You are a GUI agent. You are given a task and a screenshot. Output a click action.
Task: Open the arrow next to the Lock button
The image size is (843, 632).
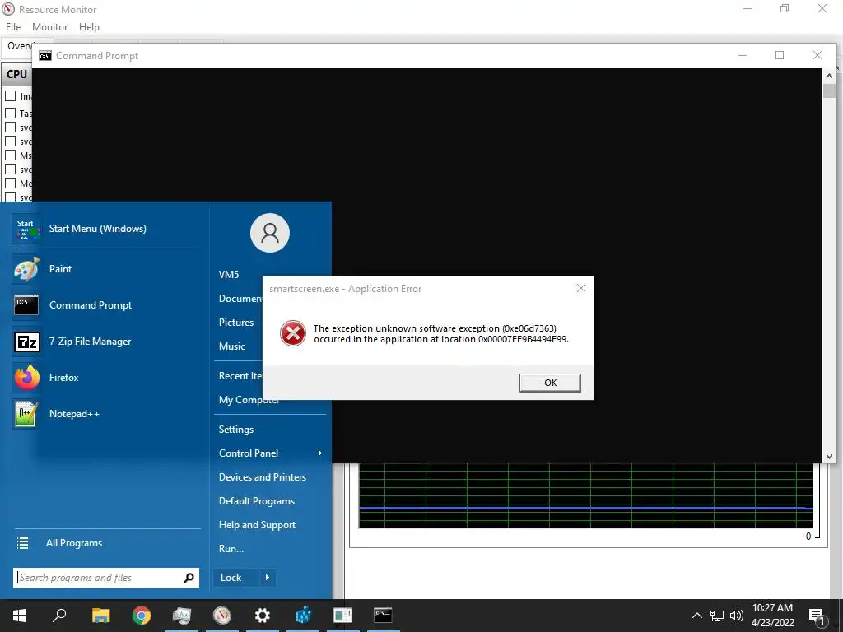(268, 578)
